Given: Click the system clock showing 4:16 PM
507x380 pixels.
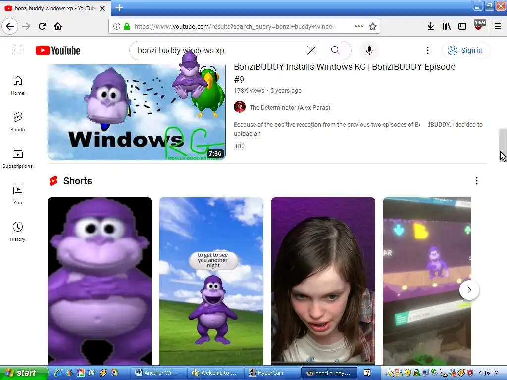Looking at the screenshot, I should tap(489, 373).
